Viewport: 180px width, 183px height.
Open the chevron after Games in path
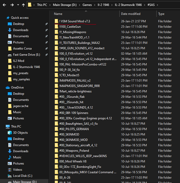tap(95, 5)
